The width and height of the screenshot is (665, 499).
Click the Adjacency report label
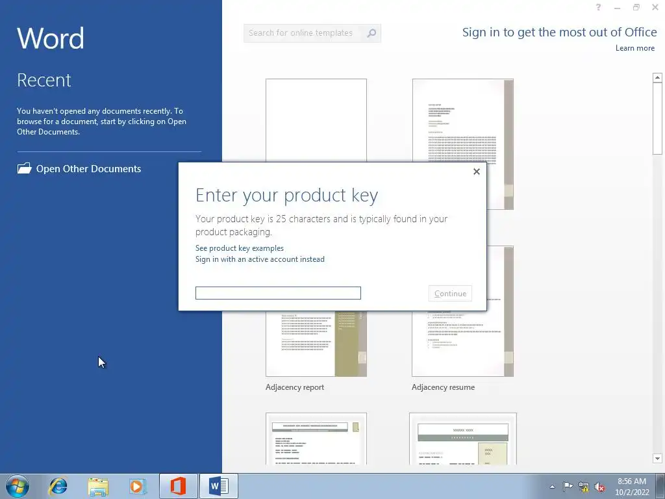(295, 387)
